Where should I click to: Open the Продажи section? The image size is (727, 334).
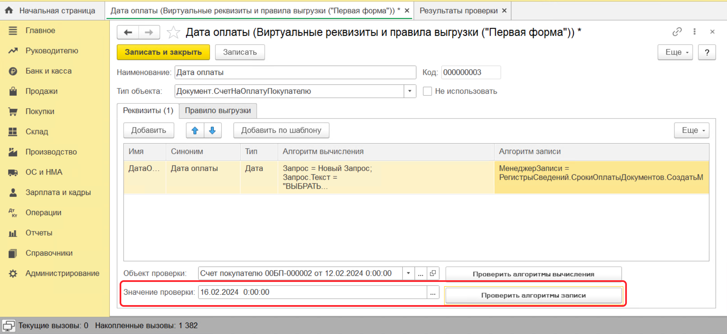[x=41, y=91]
